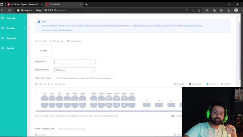
Task: Click the horizontal scrollbar under the port panel
Action: pos(109,111)
